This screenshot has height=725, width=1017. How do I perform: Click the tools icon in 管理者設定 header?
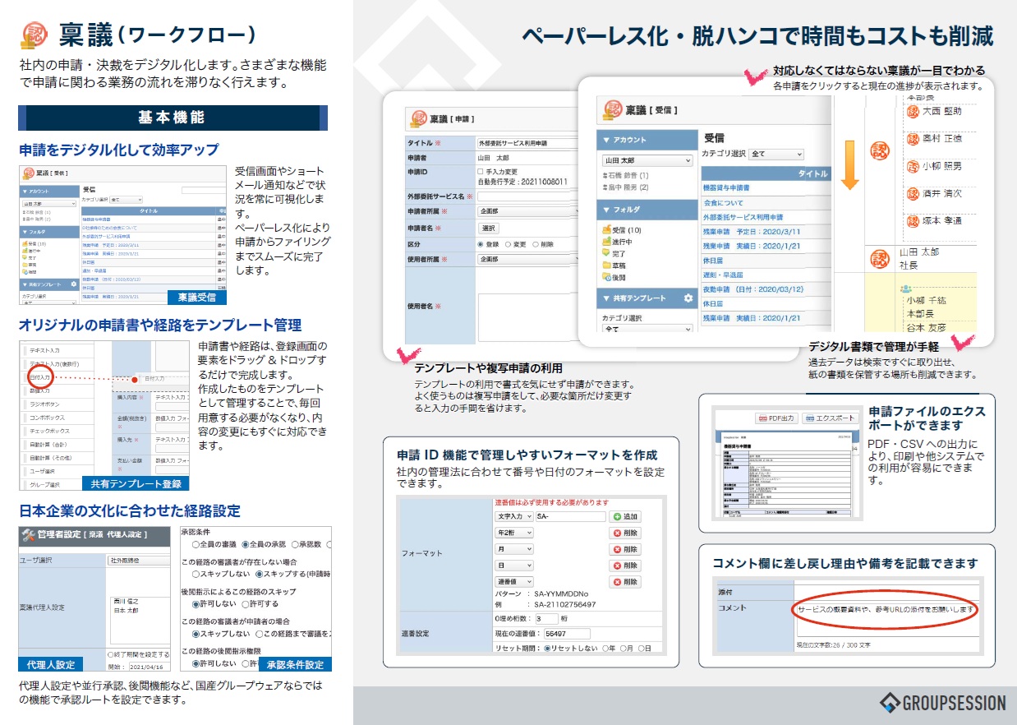click(28, 535)
